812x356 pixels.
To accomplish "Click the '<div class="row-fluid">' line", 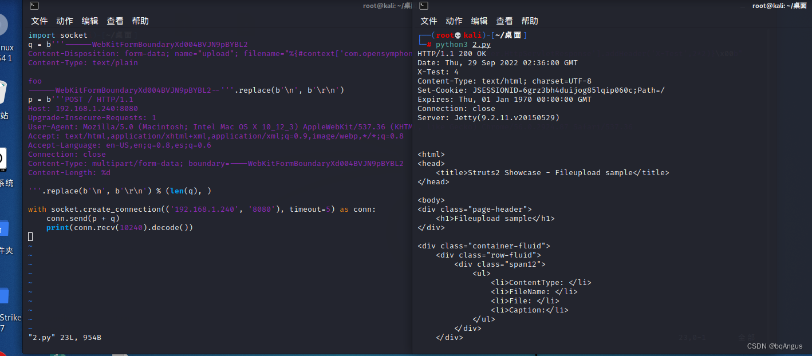I will click(x=488, y=255).
